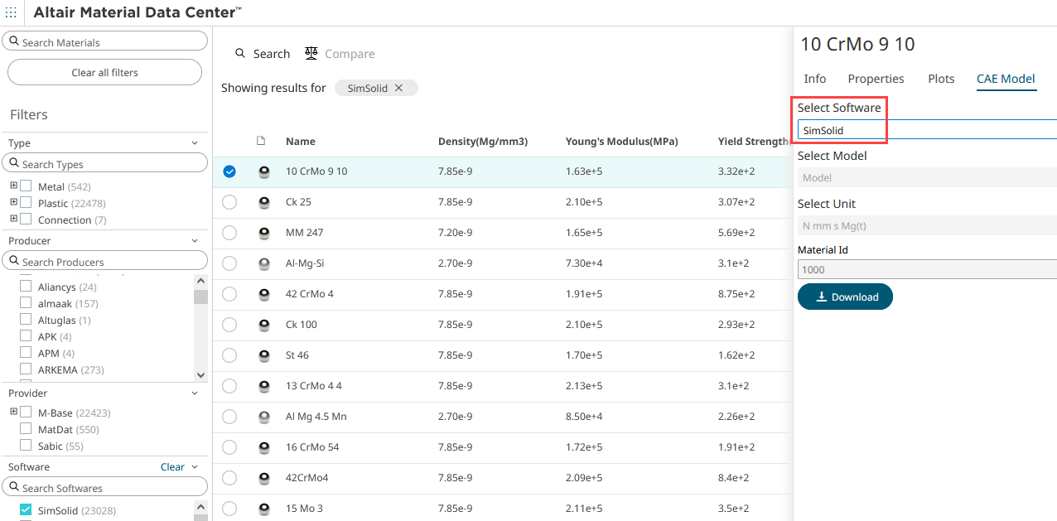Click the Compare scales icon
Viewport: 1057px width, 521px height.
tap(311, 53)
